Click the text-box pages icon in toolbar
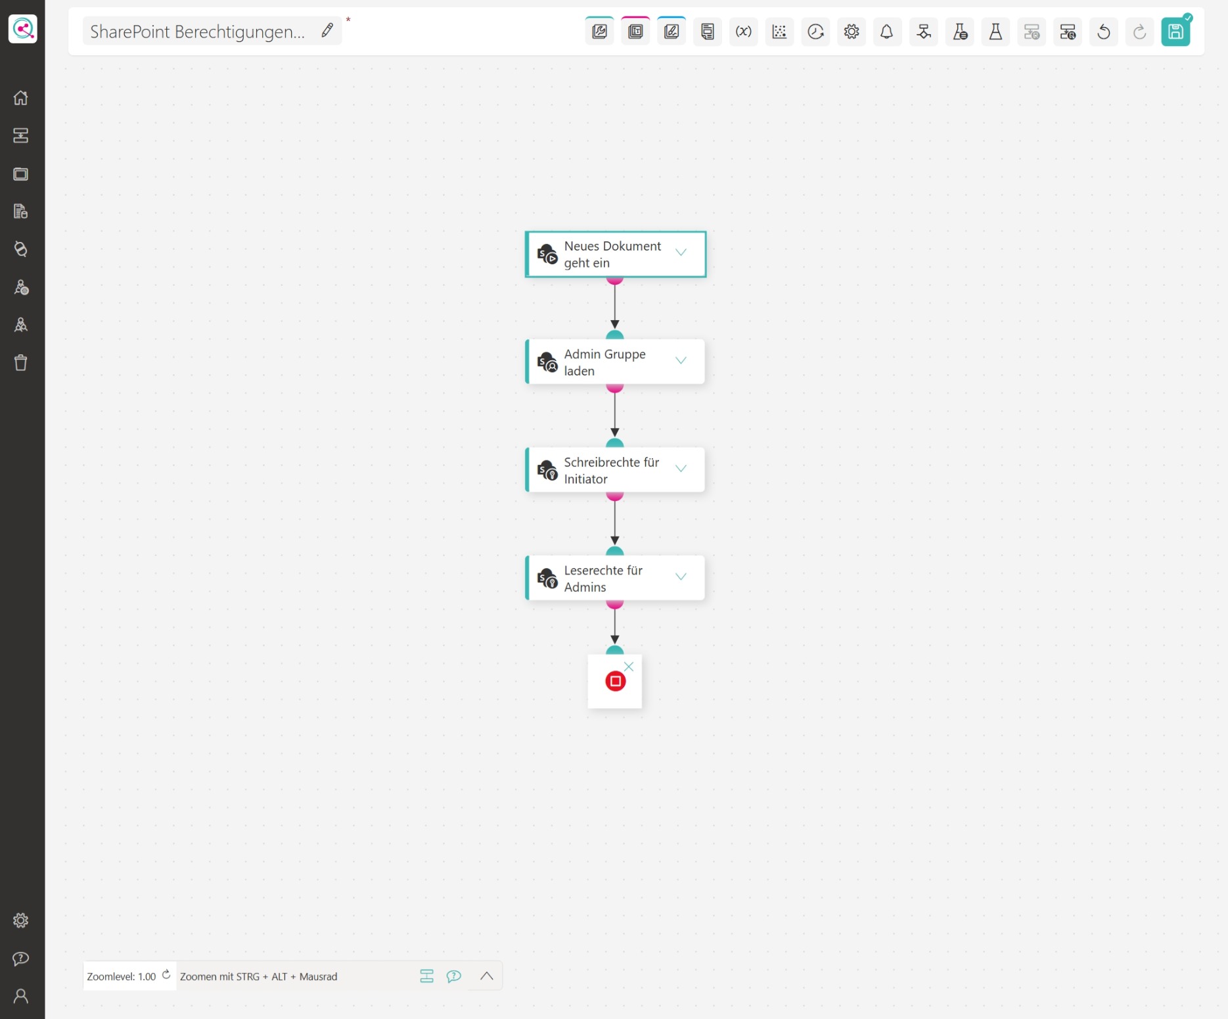 point(635,32)
